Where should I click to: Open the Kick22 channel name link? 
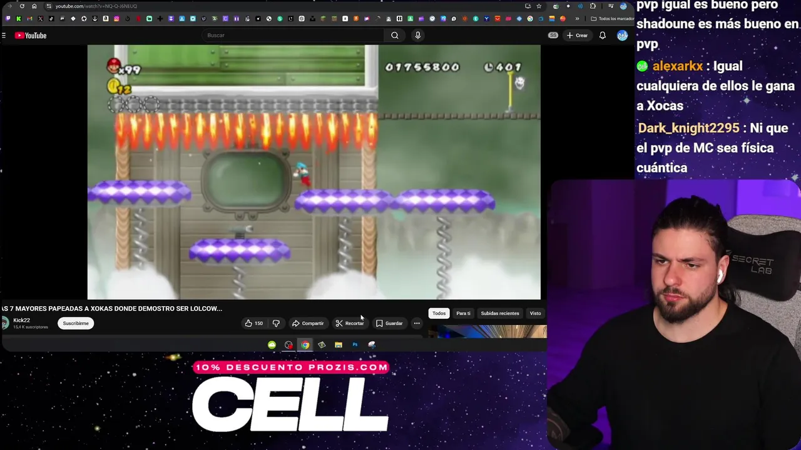pyautogui.click(x=22, y=320)
